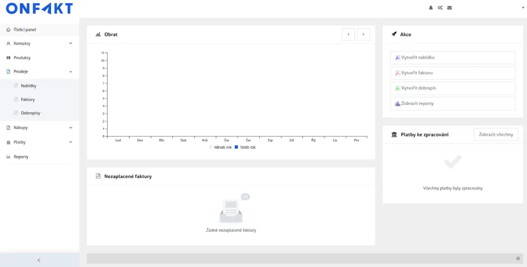This screenshot has height=267, width=527.
Task: Collapse the sidebar with bottom arrow
Action: tap(39, 260)
